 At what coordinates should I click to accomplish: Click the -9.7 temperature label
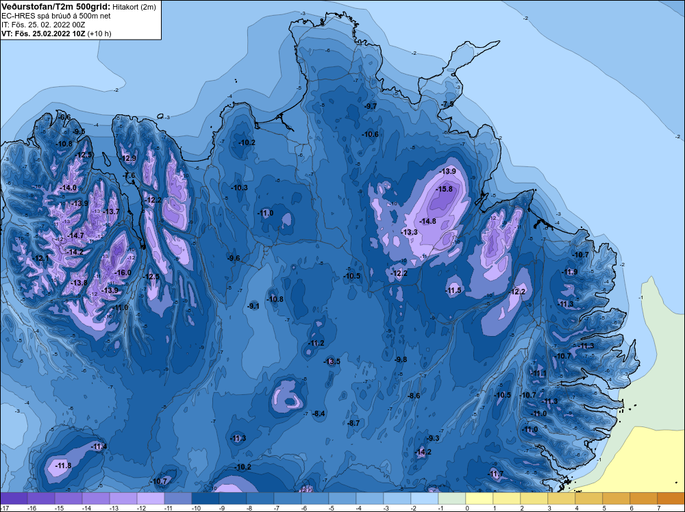pos(371,106)
